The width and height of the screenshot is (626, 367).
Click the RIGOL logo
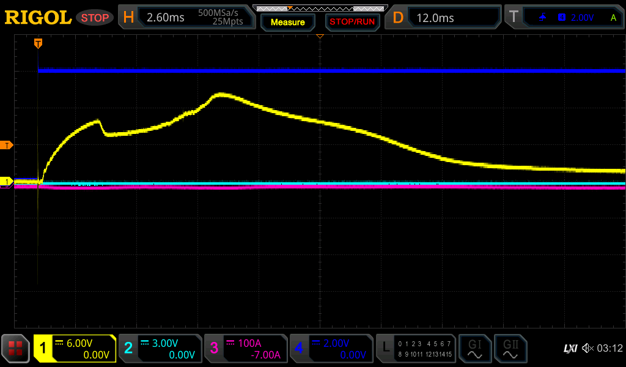(x=38, y=18)
